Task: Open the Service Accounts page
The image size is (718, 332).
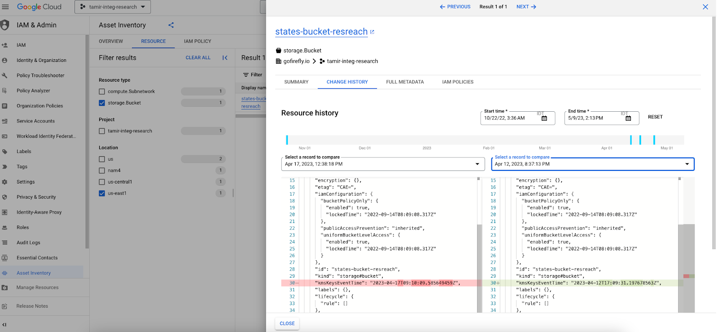Action: [x=35, y=121]
